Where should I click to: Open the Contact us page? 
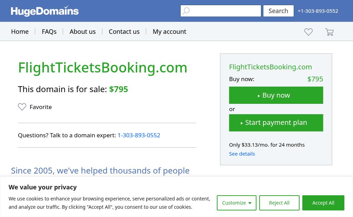124,31
